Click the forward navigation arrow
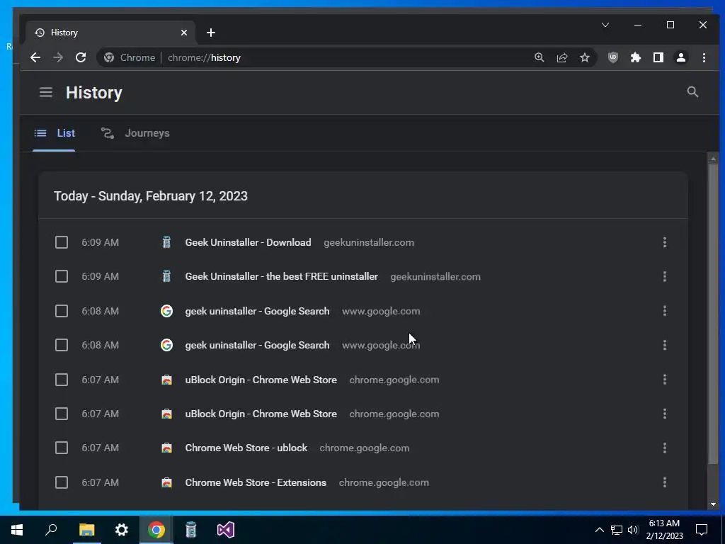This screenshot has width=725, height=544. (x=58, y=57)
